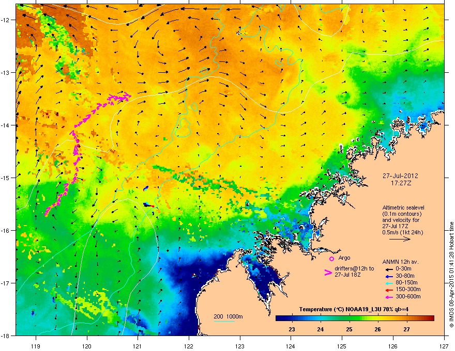Click the magenta Argo circle legend symbol
455x351 pixels.
tap(331, 259)
